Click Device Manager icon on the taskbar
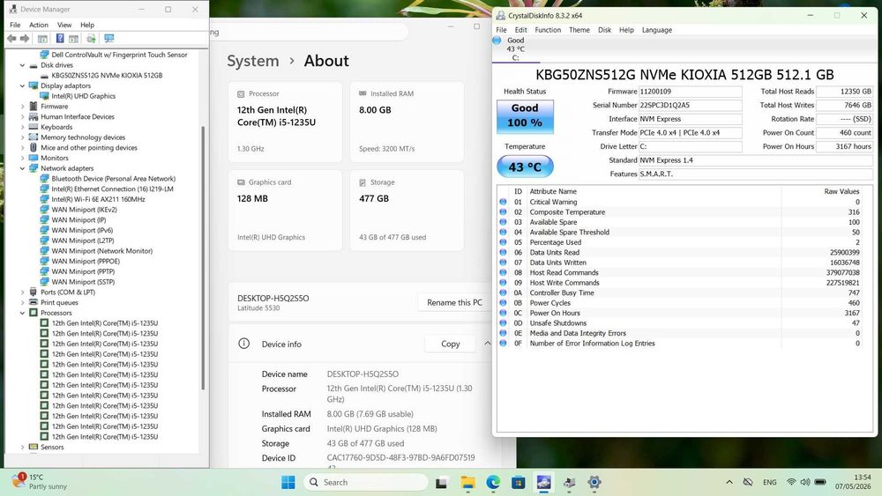The image size is (882, 496). click(569, 482)
